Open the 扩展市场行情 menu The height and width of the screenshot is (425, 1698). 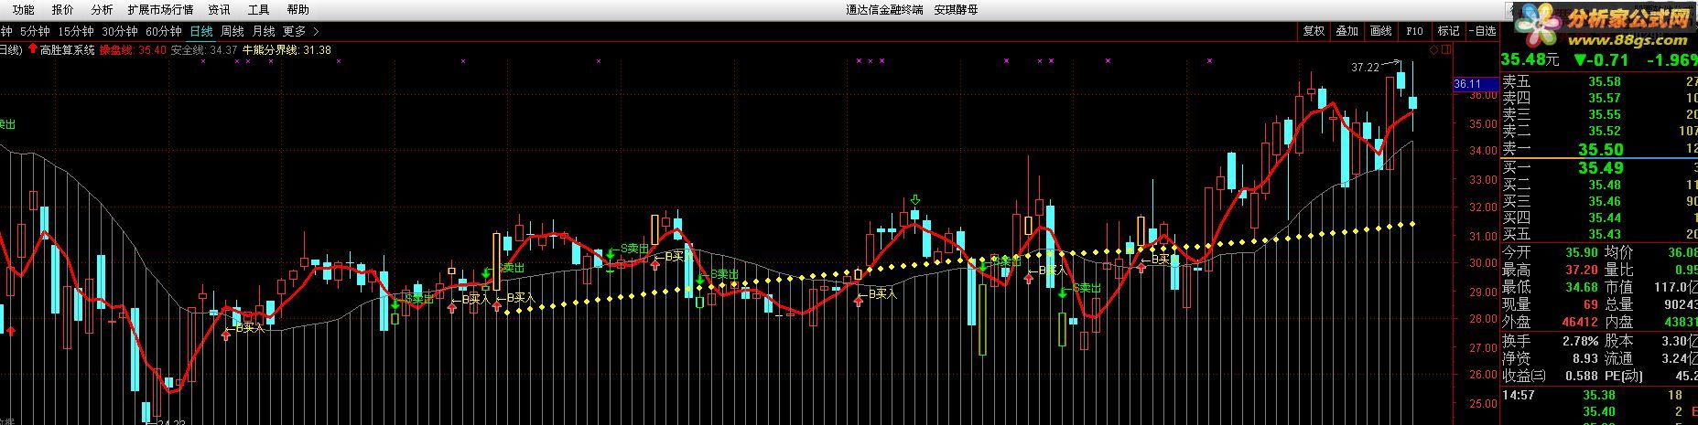coord(160,10)
